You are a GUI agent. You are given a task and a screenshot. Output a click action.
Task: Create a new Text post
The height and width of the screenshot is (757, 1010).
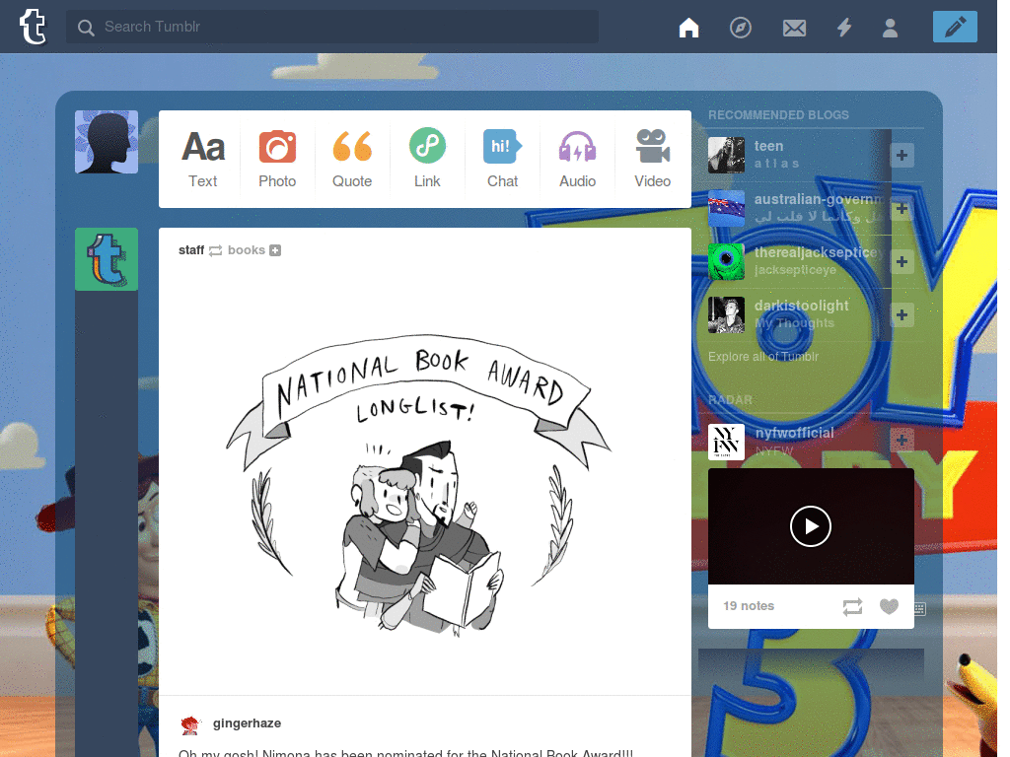click(x=203, y=159)
